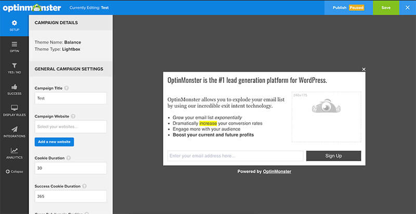This screenshot has width=416, height=214.
Task: Save the campaign
Action: pyautogui.click(x=386, y=8)
